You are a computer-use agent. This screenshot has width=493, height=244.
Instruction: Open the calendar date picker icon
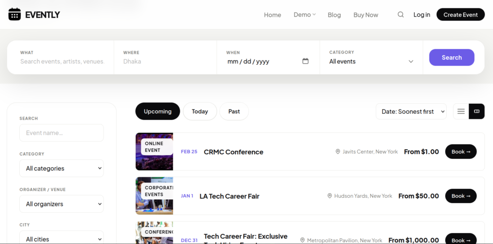[x=305, y=61]
